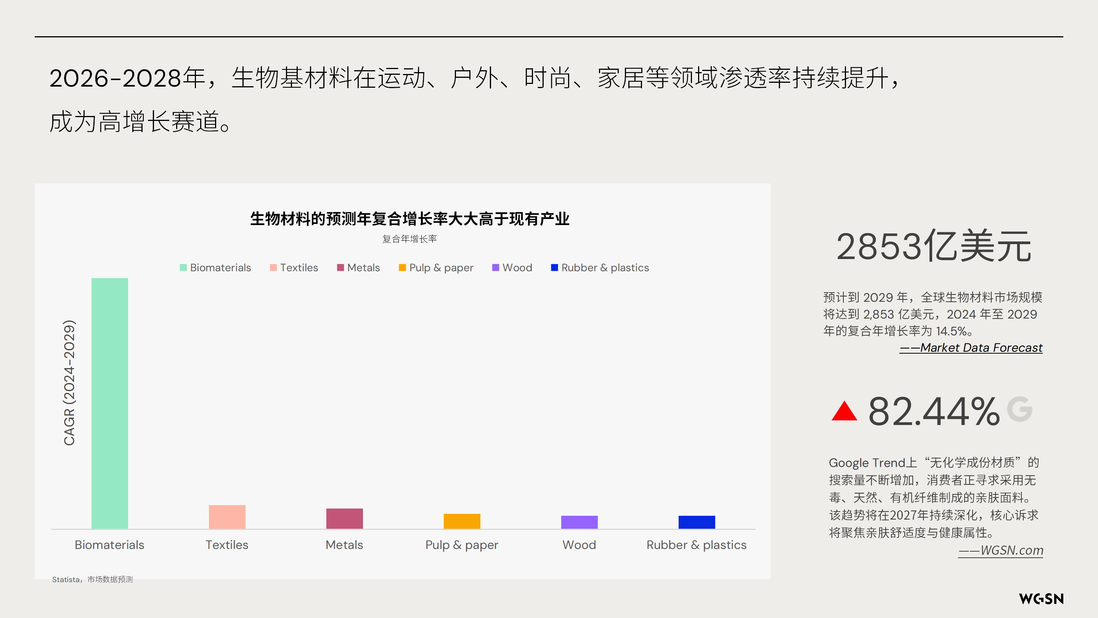Click the purple Wood legend marker
This screenshot has height=618, width=1098.
[x=495, y=267]
